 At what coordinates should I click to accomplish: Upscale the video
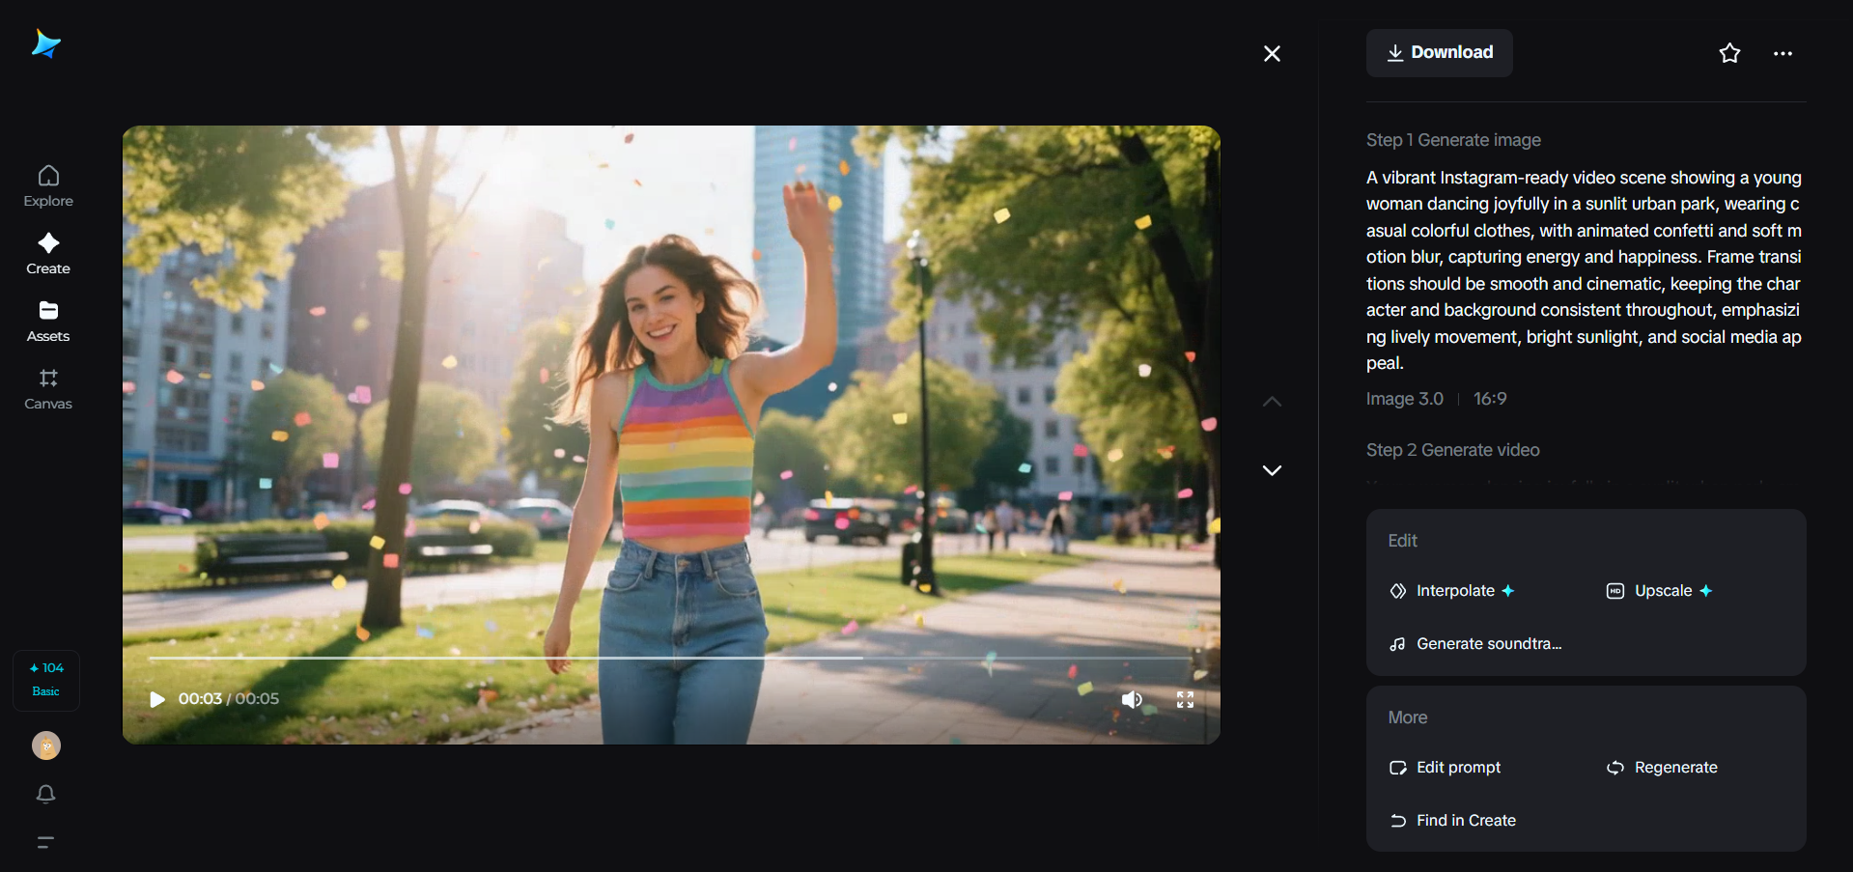(1659, 591)
